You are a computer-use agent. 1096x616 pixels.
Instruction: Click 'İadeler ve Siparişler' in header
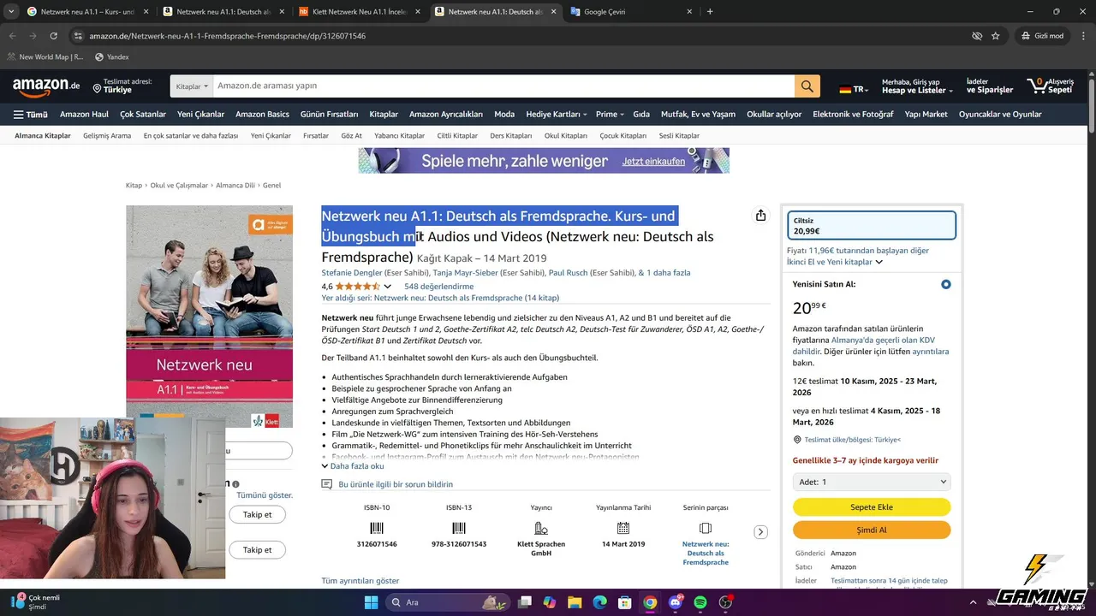(x=990, y=86)
